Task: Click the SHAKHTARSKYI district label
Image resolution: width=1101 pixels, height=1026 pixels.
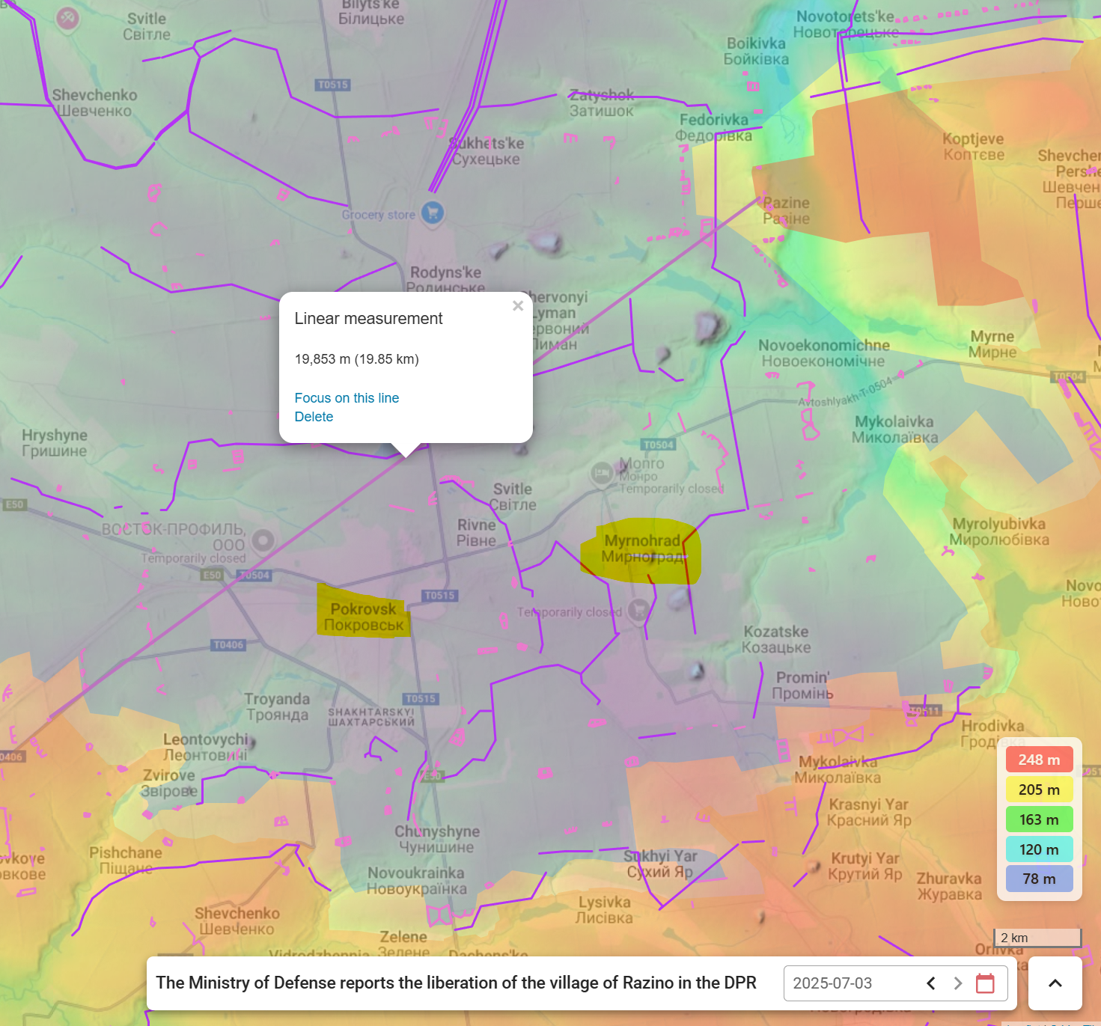Action: [x=371, y=717]
